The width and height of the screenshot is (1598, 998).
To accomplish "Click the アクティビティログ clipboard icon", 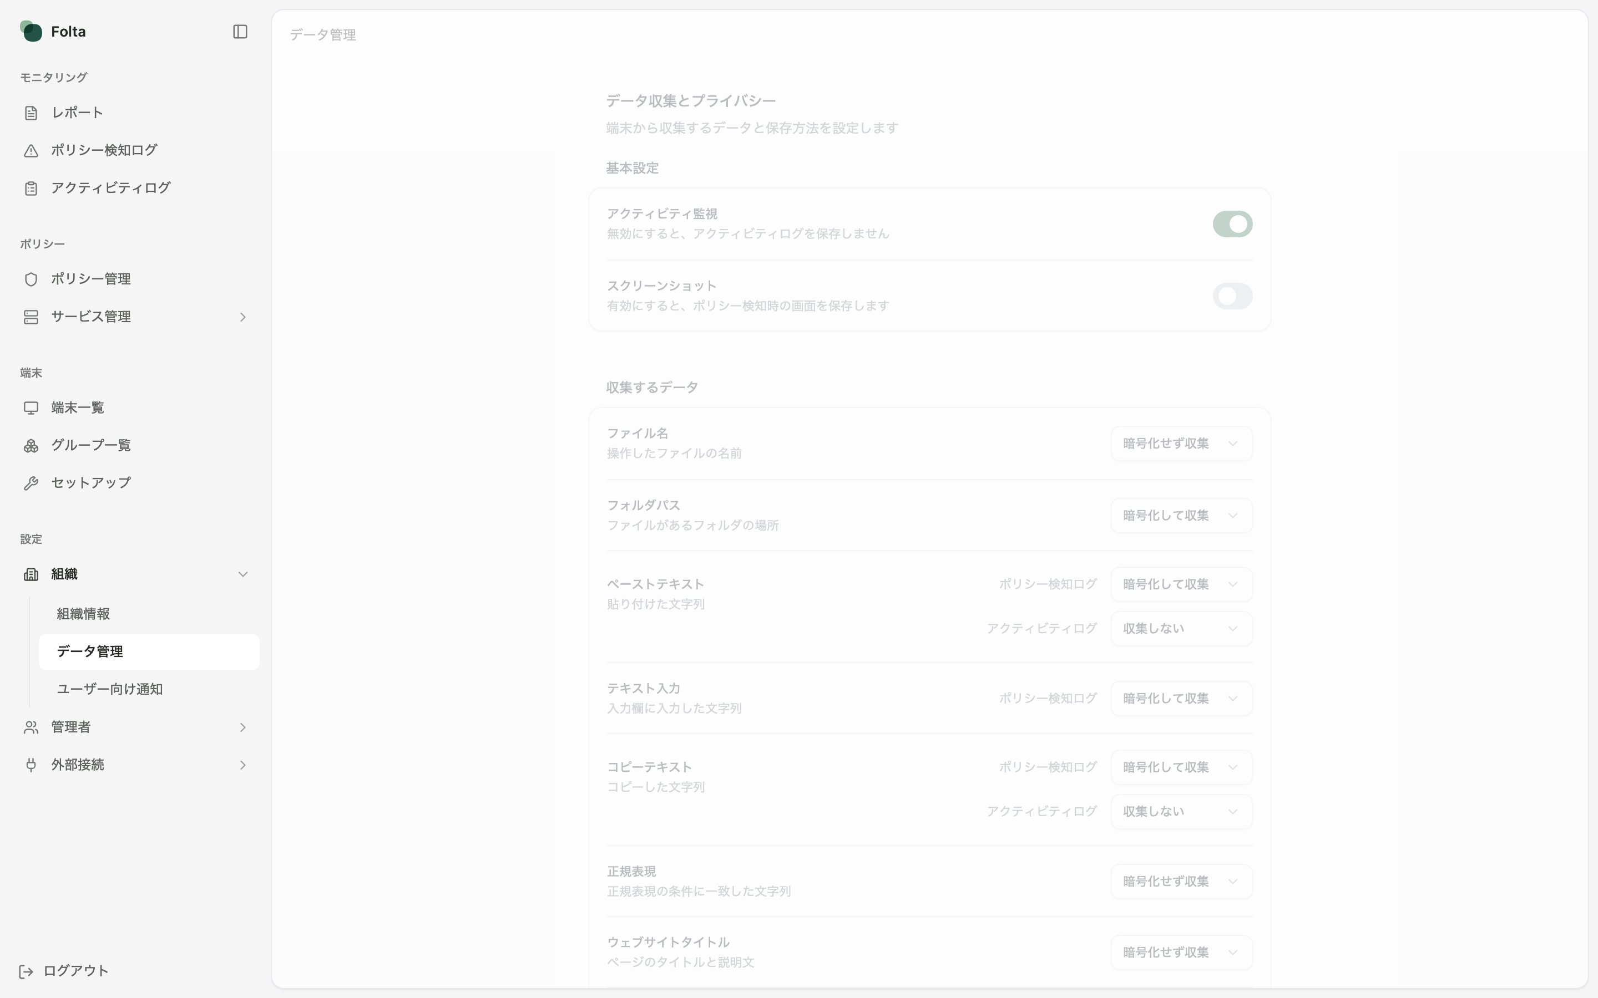I will (x=31, y=188).
